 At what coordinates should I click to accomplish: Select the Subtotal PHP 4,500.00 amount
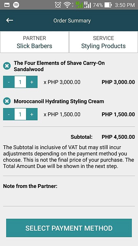[x=118, y=137]
